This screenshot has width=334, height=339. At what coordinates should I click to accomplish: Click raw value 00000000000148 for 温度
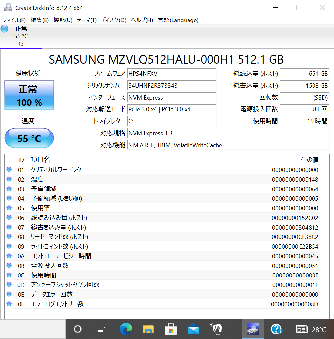coord(295,180)
